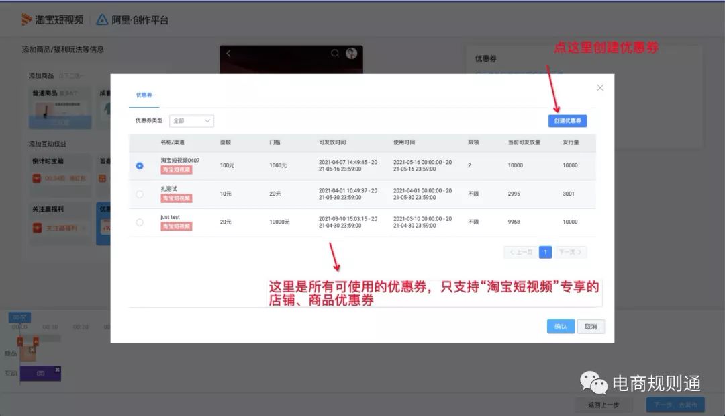Click the 面额 column header
The height and width of the screenshot is (416, 725).
(225, 142)
